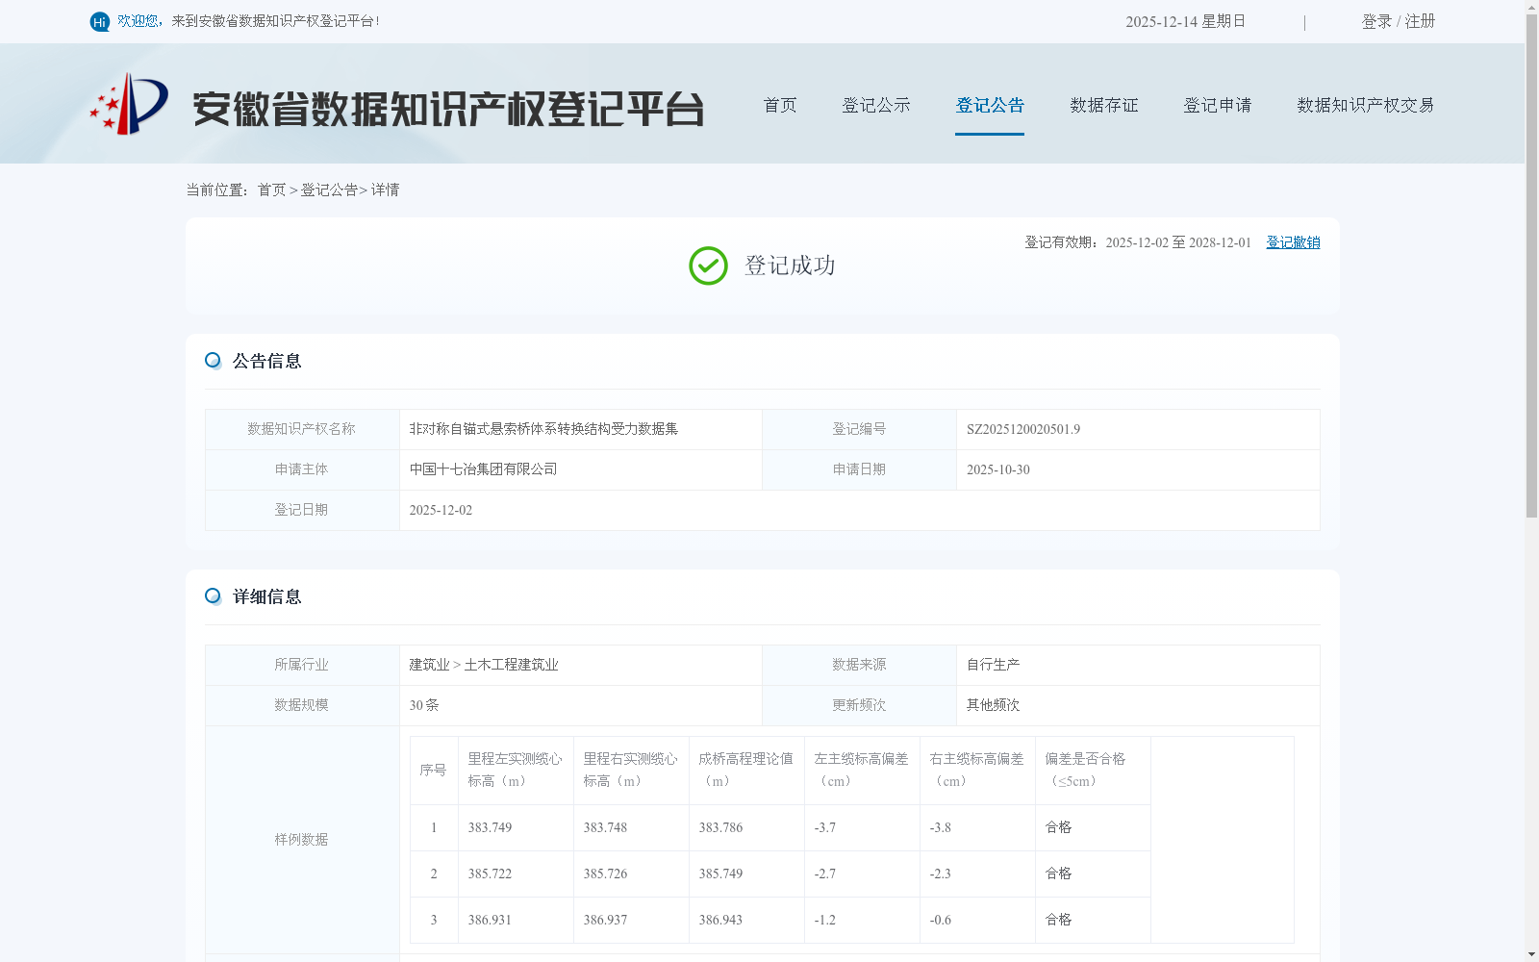Screen dimensions: 1539x962
Task: Click the date 2025-12-14 星期日
Action: pyautogui.click(x=1186, y=21)
